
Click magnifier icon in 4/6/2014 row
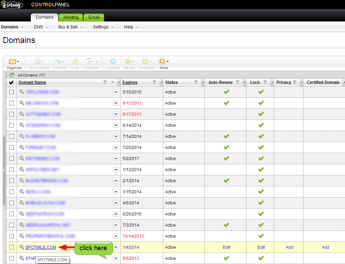coord(21,203)
